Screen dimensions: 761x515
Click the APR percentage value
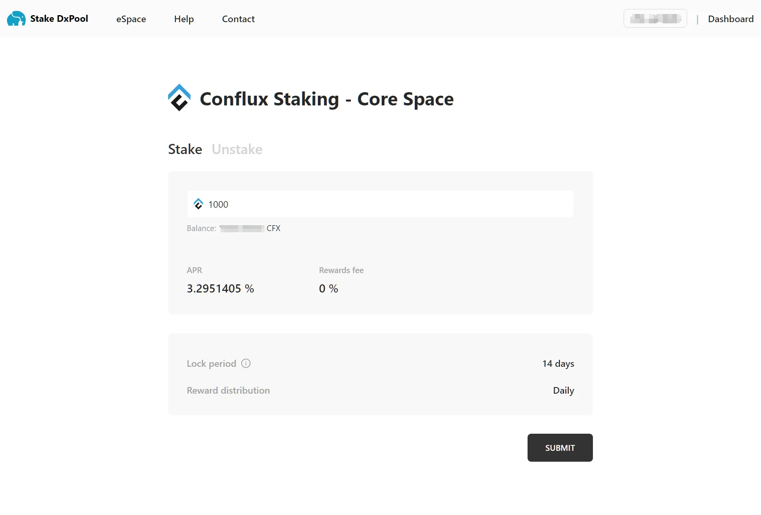click(x=220, y=288)
